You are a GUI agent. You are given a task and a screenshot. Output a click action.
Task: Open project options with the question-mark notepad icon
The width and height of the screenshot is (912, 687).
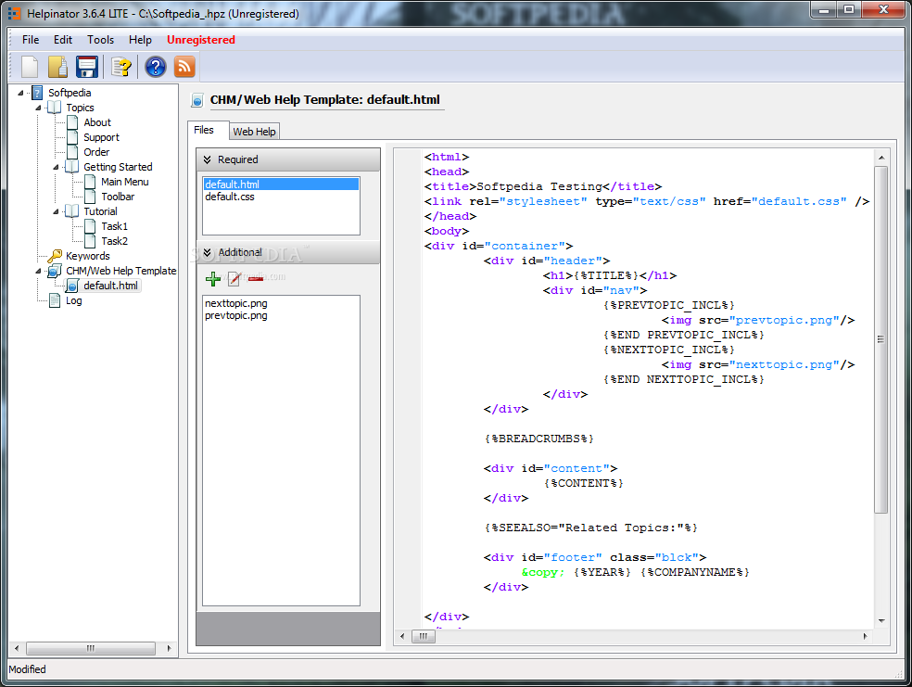[121, 67]
